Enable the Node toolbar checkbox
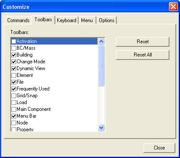The image size is (180, 158). [x=14, y=123]
